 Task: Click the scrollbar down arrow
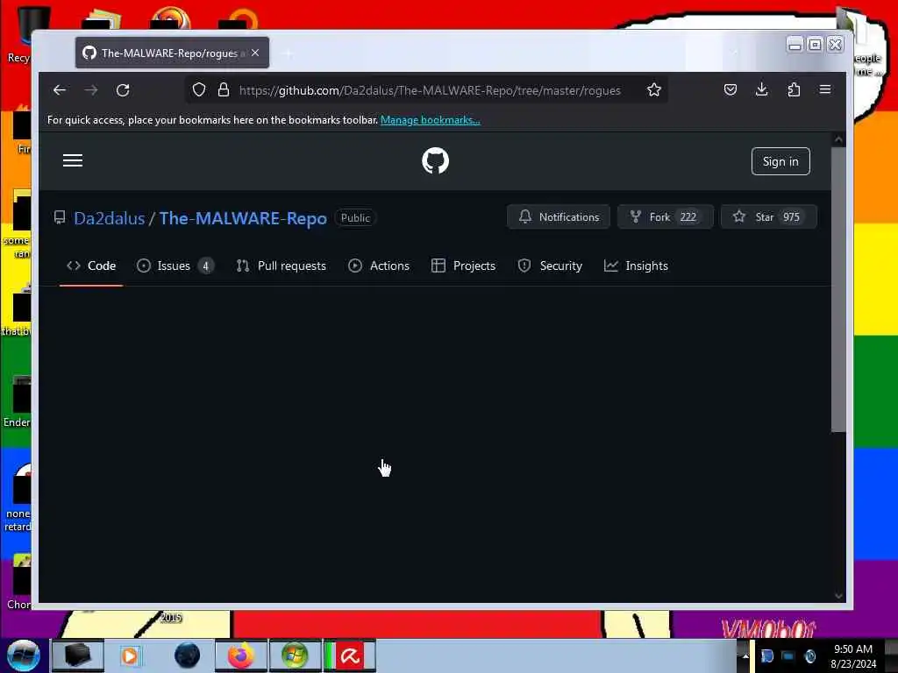(838, 596)
